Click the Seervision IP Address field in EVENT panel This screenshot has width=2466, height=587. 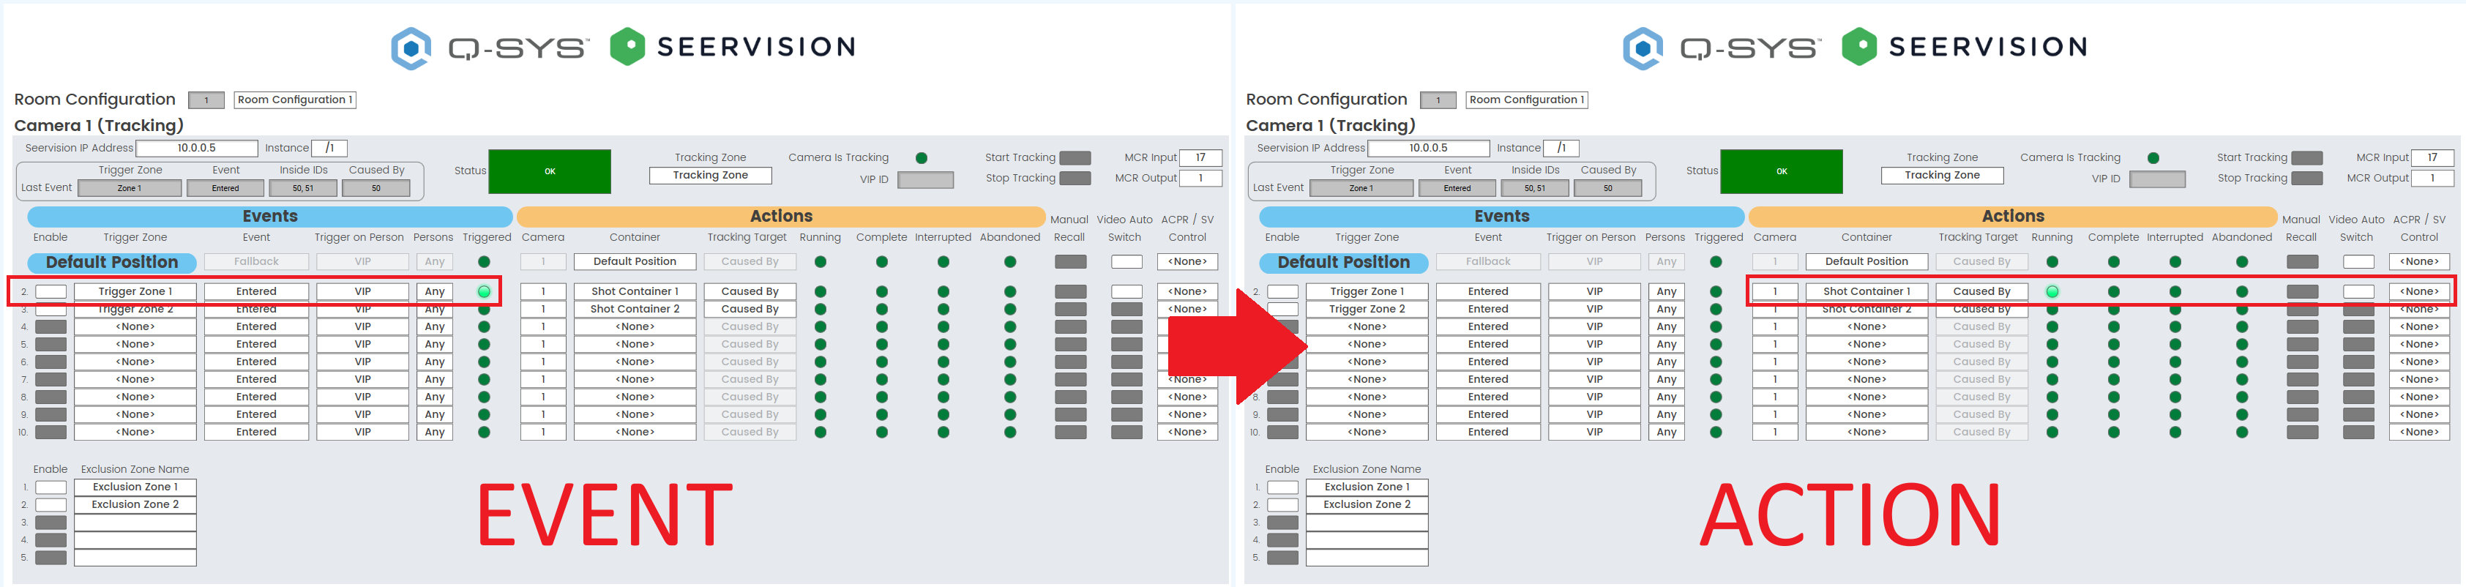click(x=196, y=149)
